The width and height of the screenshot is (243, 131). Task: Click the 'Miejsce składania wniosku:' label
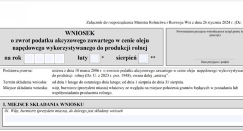coord(25,88)
